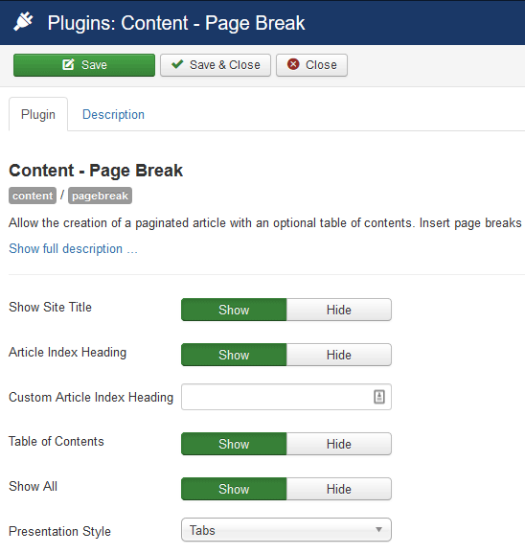
Task: Switch to the Description tab
Action: coord(113,114)
